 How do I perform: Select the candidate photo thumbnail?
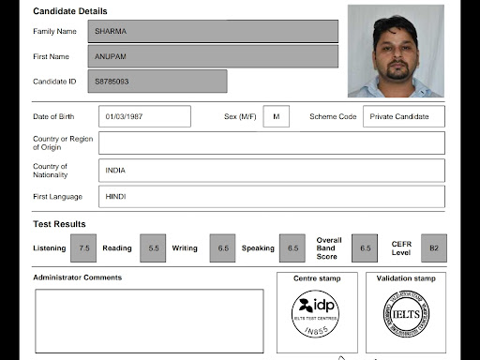(396, 51)
